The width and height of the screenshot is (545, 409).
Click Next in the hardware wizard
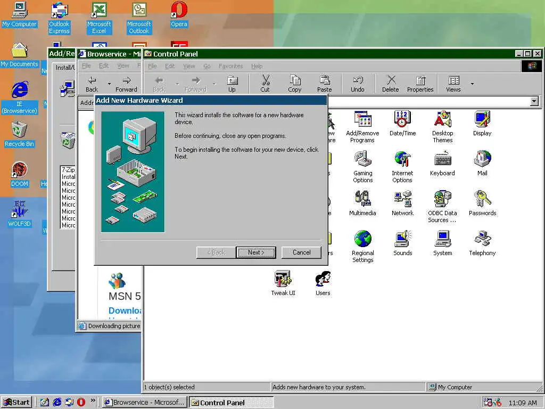point(256,252)
